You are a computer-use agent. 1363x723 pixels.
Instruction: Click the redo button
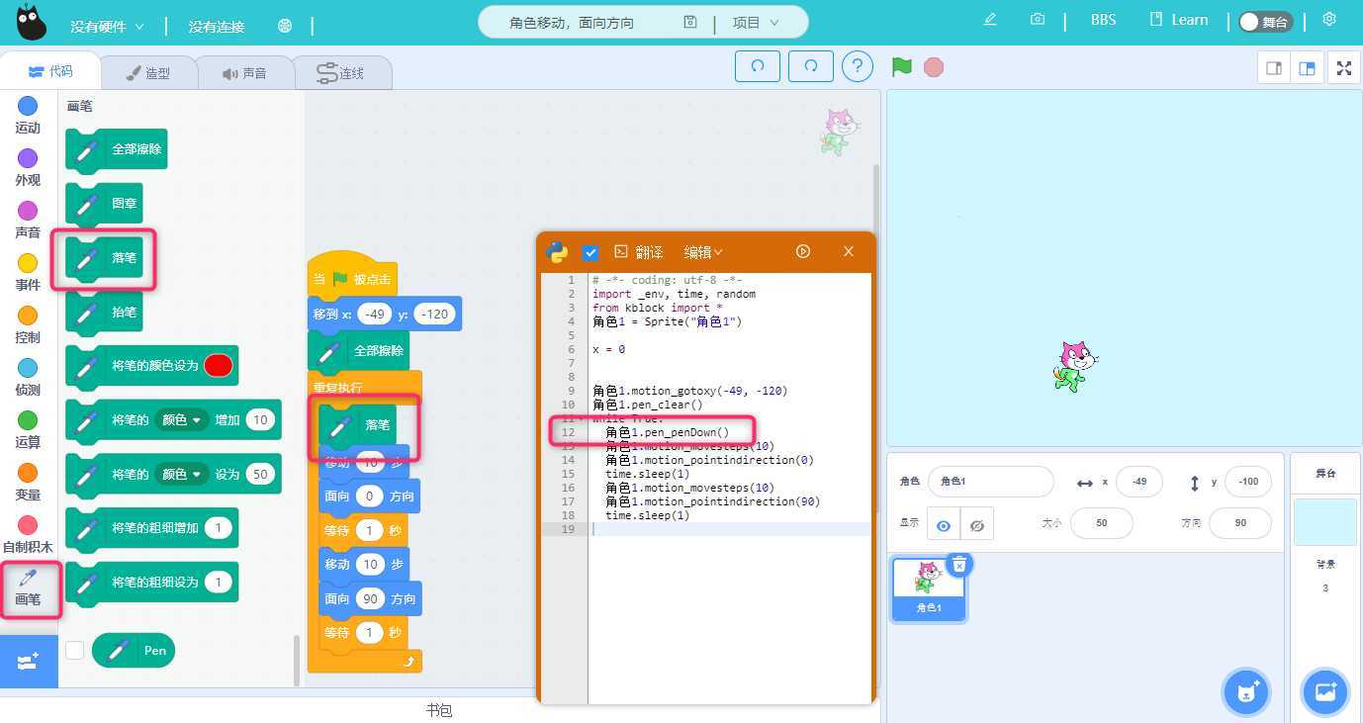point(811,66)
